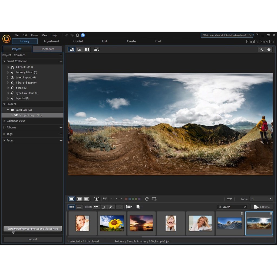Open the Zoom Fit dropdown

tap(261, 199)
